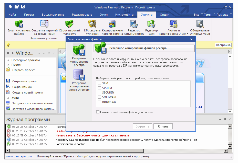Screen dimensions: 238x163
Task: Enable the SYSTEM file for backup
Action: click(99, 88)
